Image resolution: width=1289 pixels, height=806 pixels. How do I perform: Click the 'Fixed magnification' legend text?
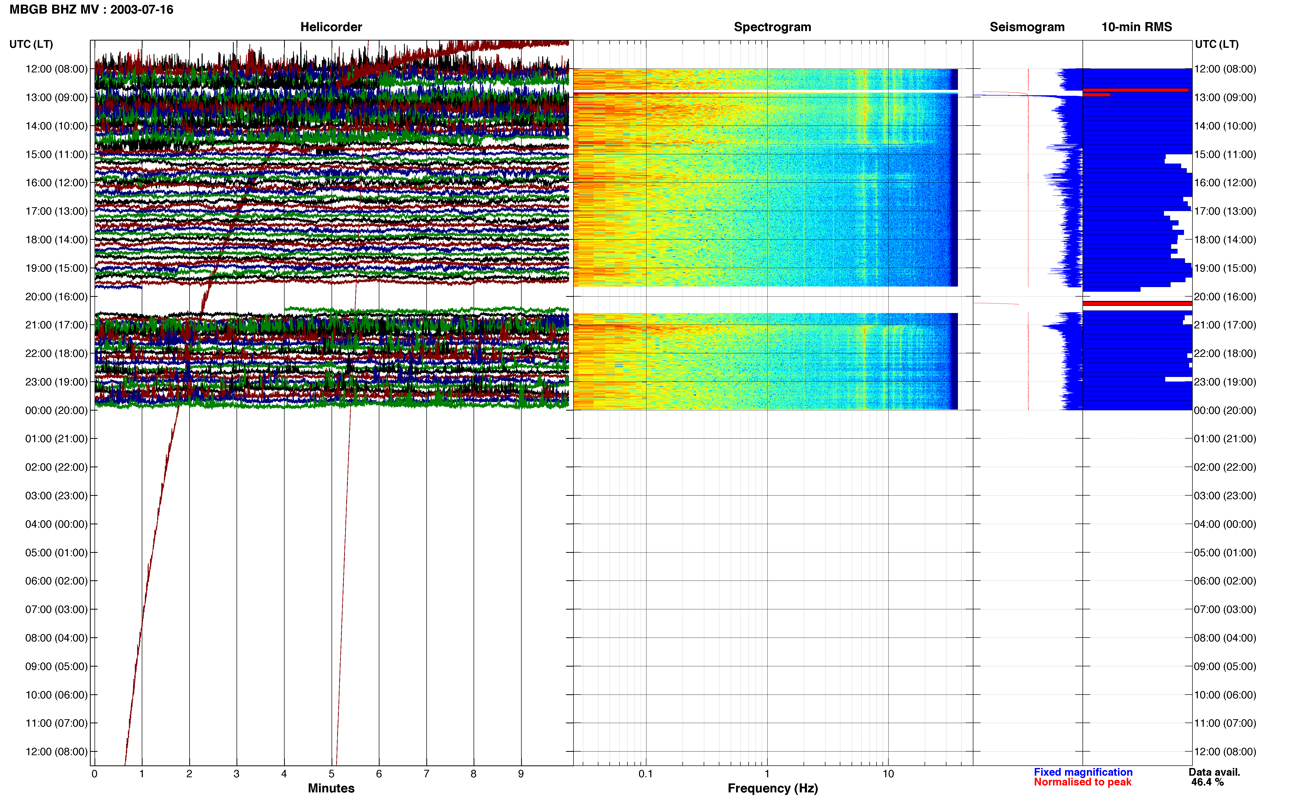click(1083, 772)
